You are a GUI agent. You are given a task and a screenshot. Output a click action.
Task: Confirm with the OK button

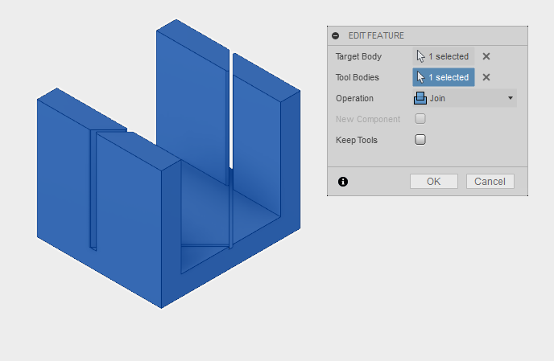(x=434, y=182)
